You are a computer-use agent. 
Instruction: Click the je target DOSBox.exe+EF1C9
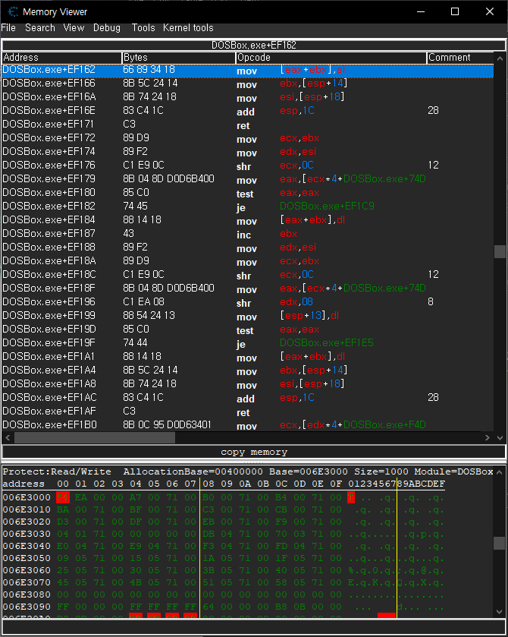point(327,207)
